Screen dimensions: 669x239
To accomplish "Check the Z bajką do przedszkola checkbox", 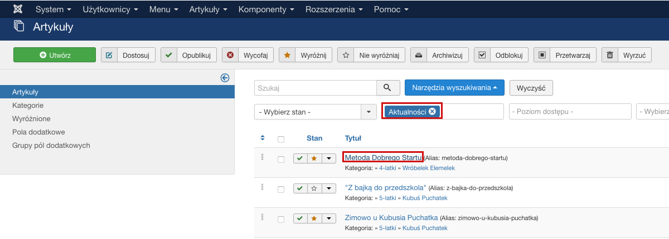I will click(281, 189).
